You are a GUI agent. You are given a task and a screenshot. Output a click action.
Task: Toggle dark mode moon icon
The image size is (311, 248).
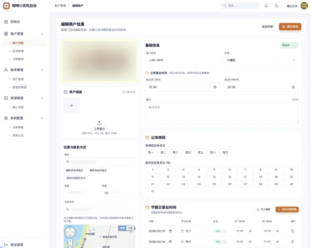pyautogui.click(x=276, y=6)
